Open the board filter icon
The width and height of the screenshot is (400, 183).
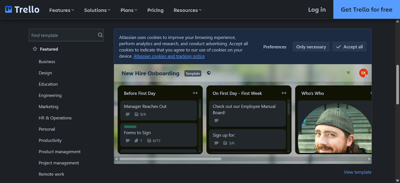pos(348,73)
